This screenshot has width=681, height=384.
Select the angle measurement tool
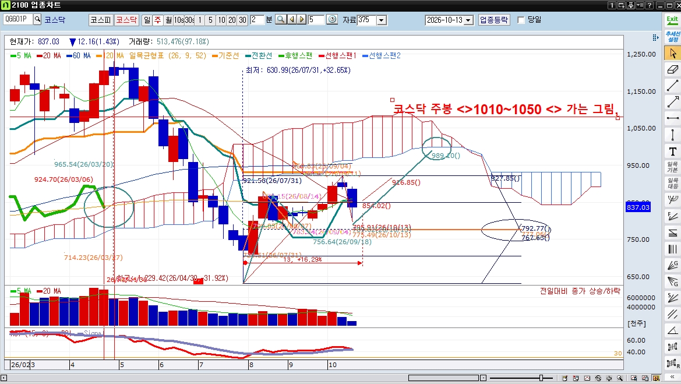coord(673,330)
